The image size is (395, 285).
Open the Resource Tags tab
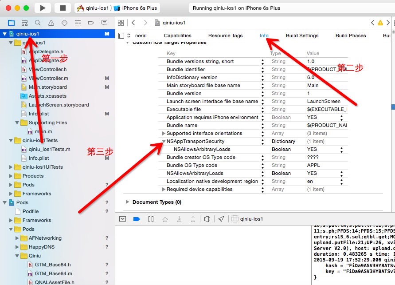click(x=226, y=36)
